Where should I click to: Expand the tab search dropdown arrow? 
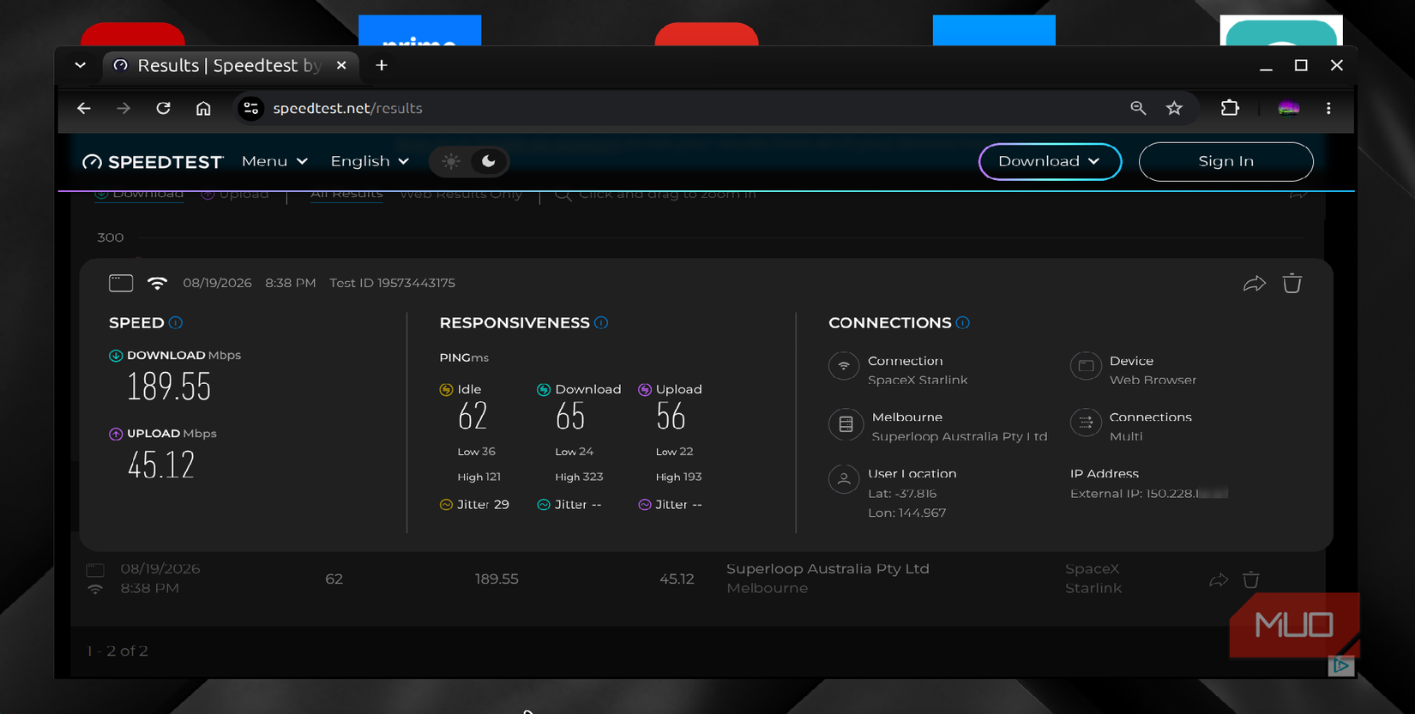coord(80,65)
